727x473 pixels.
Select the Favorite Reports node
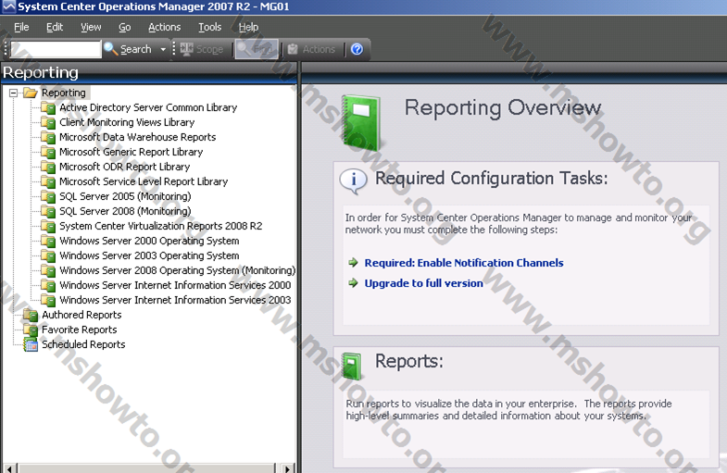pyautogui.click(x=80, y=330)
